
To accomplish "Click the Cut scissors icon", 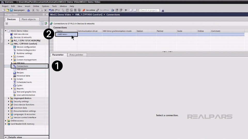I will [x=33, y=10].
